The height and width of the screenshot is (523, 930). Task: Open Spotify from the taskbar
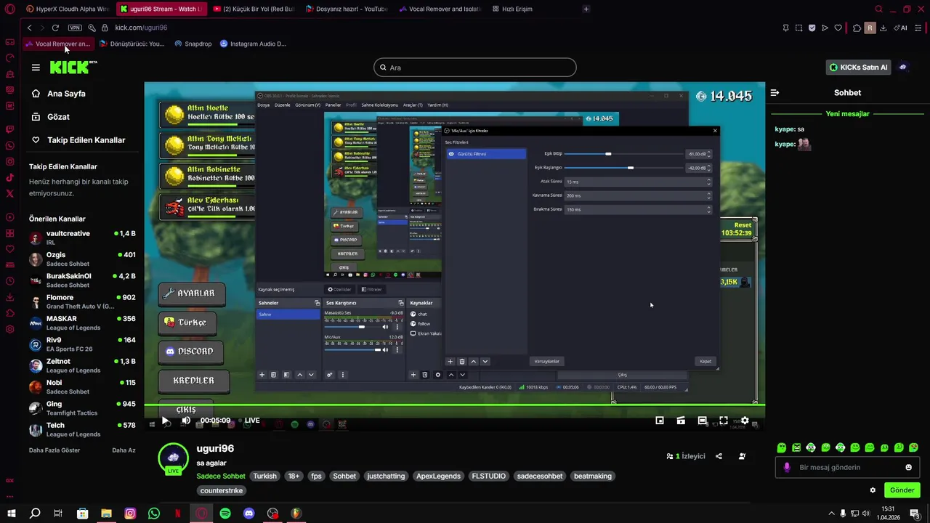coord(225,514)
